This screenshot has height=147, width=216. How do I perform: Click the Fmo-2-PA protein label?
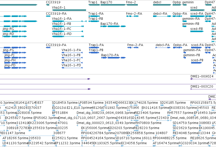coord(135,45)
